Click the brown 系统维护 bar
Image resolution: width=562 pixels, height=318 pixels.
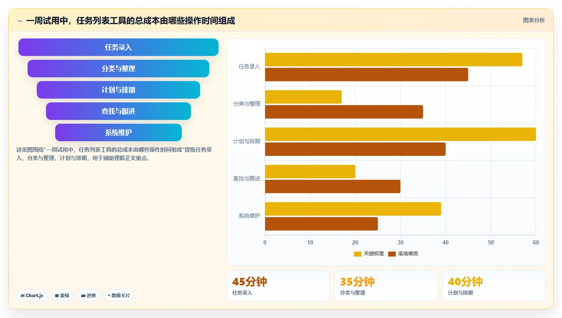321,224
